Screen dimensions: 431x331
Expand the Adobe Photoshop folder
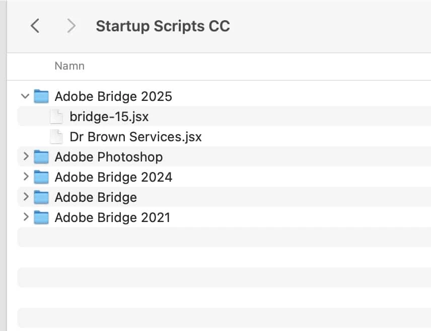tap(26, 157)
